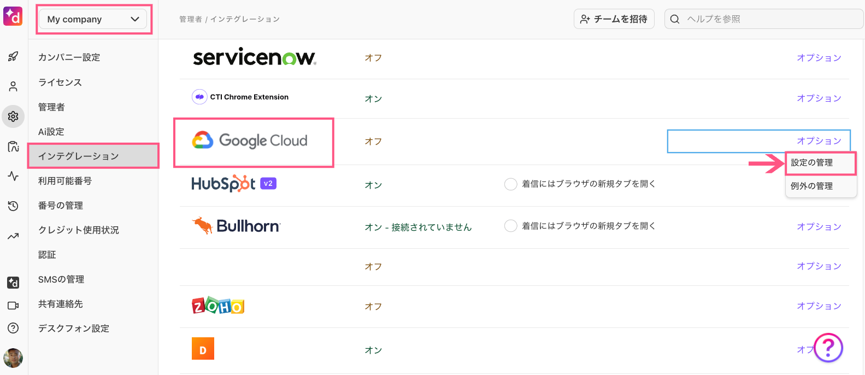Click the チームを招待 button
Image resolution: width=865 pixels, height=375 pixels.
point(614,19)
